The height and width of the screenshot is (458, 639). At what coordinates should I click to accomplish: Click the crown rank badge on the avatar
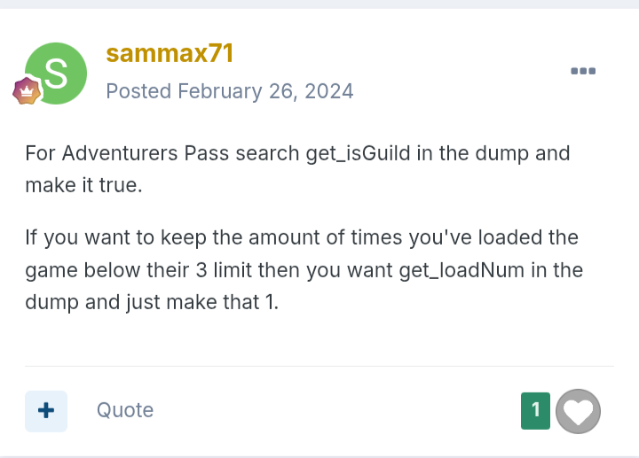[x=27, y=91]
